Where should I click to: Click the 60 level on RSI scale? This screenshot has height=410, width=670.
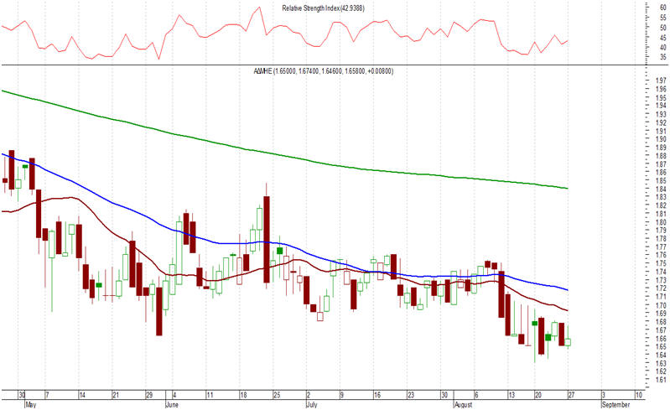pos(663,8)
